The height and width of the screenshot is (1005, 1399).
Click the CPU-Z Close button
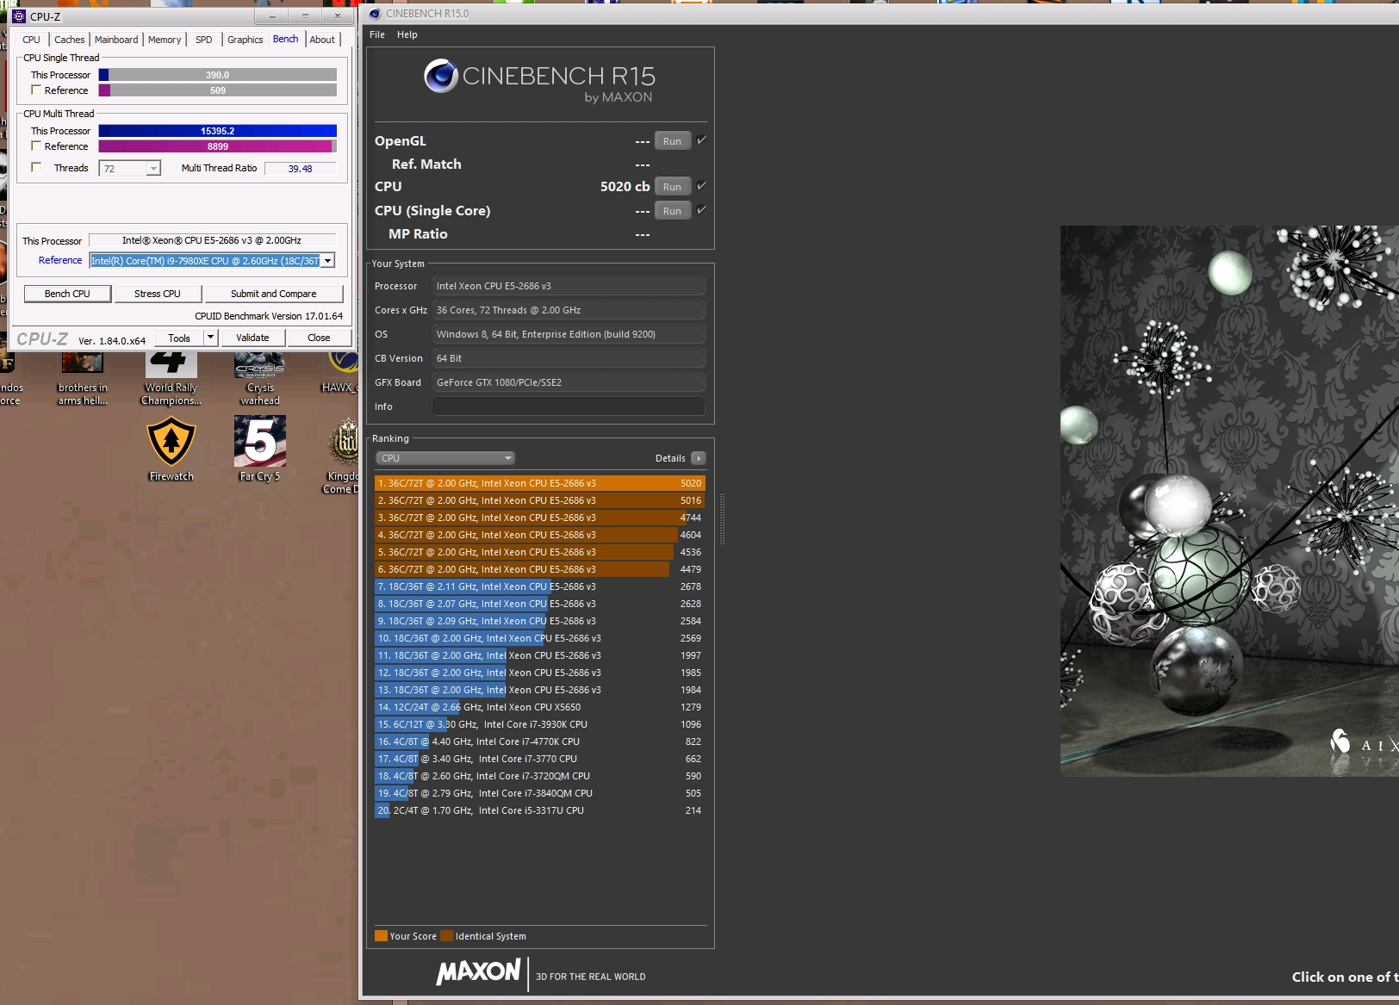[x=319, y=338]
